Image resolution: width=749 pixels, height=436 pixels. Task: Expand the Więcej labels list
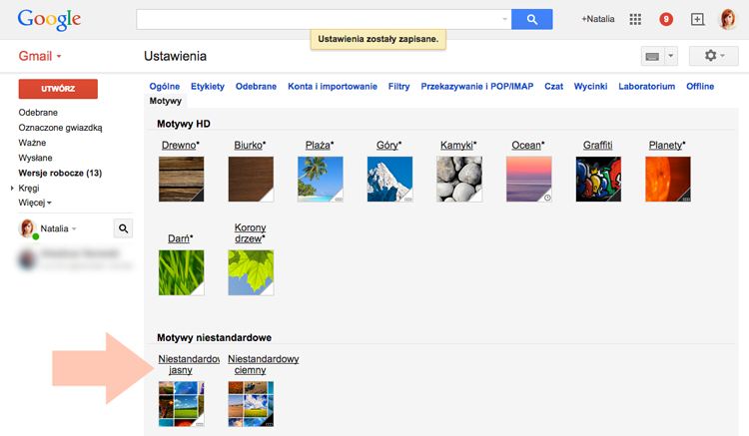(x=35, y=203)
